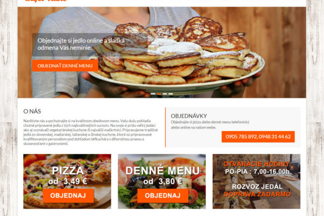Select the first carousel slide indicator
The height and width of the screenshot is (216, 324).
click(153, 94)
